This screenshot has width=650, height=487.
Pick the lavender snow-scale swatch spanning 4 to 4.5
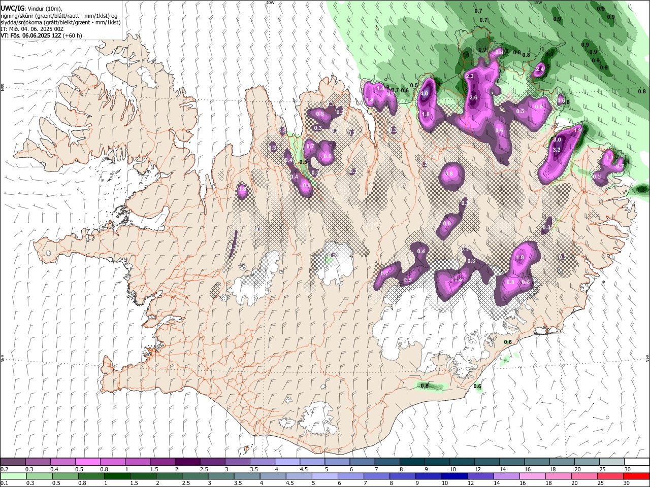tap(287, 462)
